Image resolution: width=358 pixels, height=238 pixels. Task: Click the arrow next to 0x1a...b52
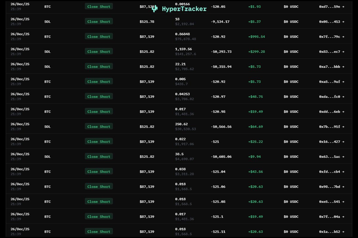click(x=343, y=231)
